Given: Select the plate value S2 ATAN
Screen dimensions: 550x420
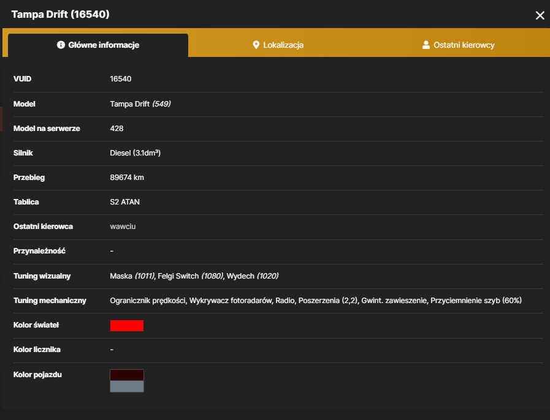Looking at the screenshot, I should point(125,202).
